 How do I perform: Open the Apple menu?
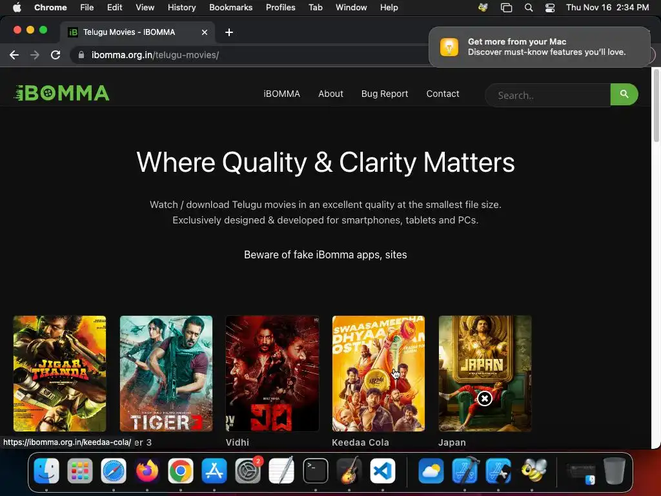17,7
